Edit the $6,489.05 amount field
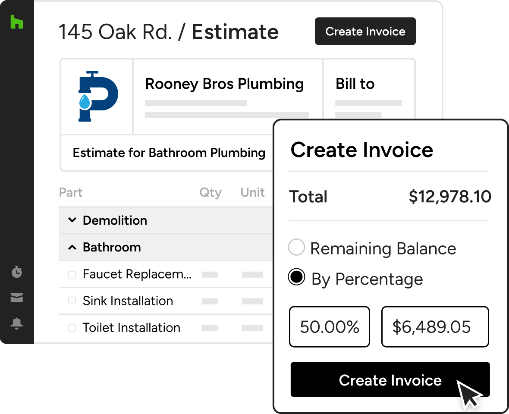The height and width of the screenshot is (414, 509). [x=435, y=327]
